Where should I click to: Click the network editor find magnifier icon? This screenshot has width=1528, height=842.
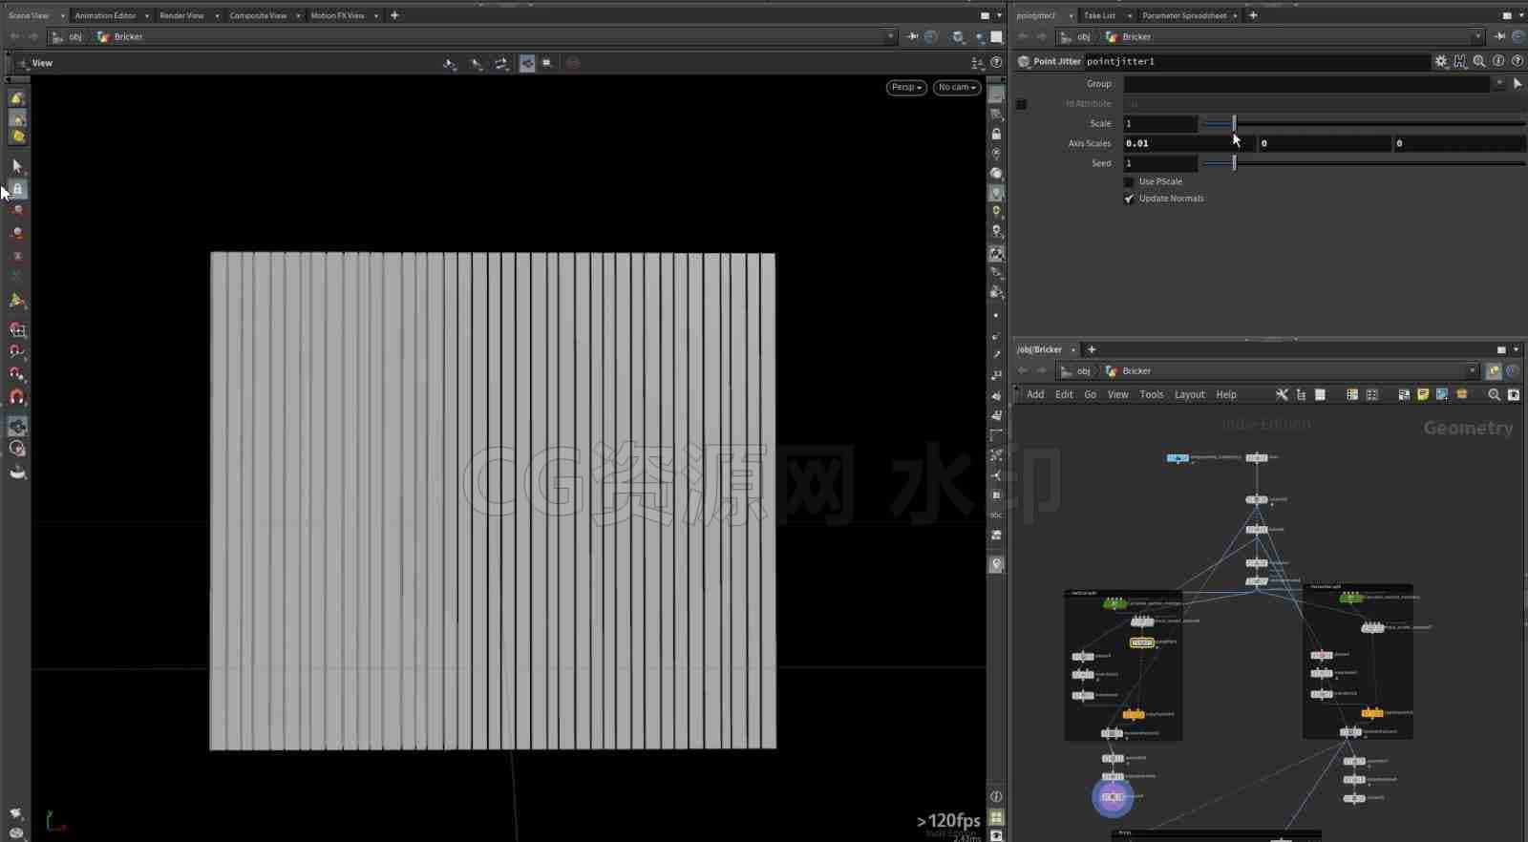tap(1494, 394)
